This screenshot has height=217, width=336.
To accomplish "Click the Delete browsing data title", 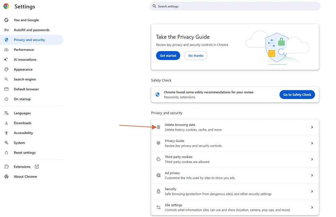I will coord(180,125).
